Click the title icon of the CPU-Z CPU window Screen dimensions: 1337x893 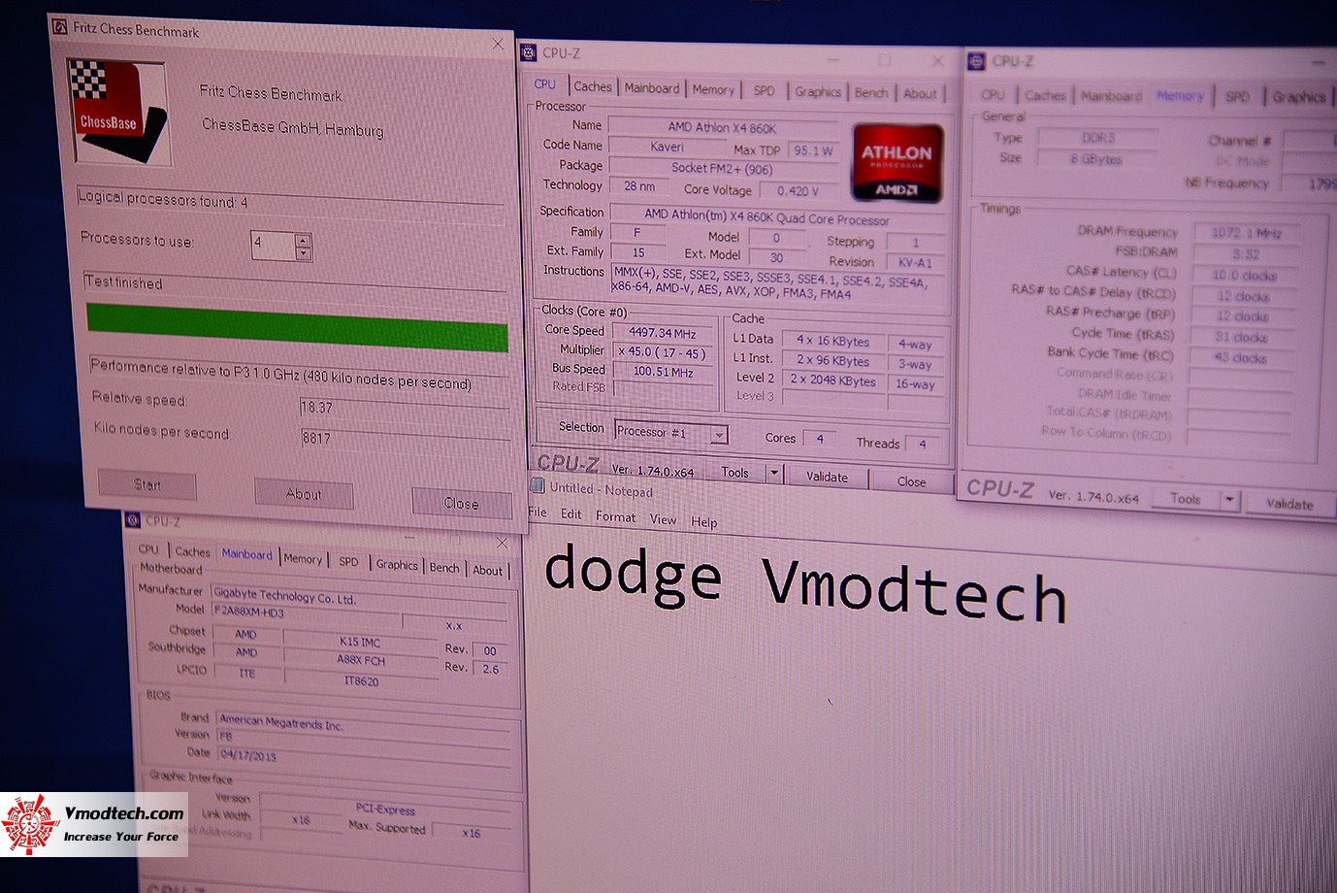(x=528, y=52)
